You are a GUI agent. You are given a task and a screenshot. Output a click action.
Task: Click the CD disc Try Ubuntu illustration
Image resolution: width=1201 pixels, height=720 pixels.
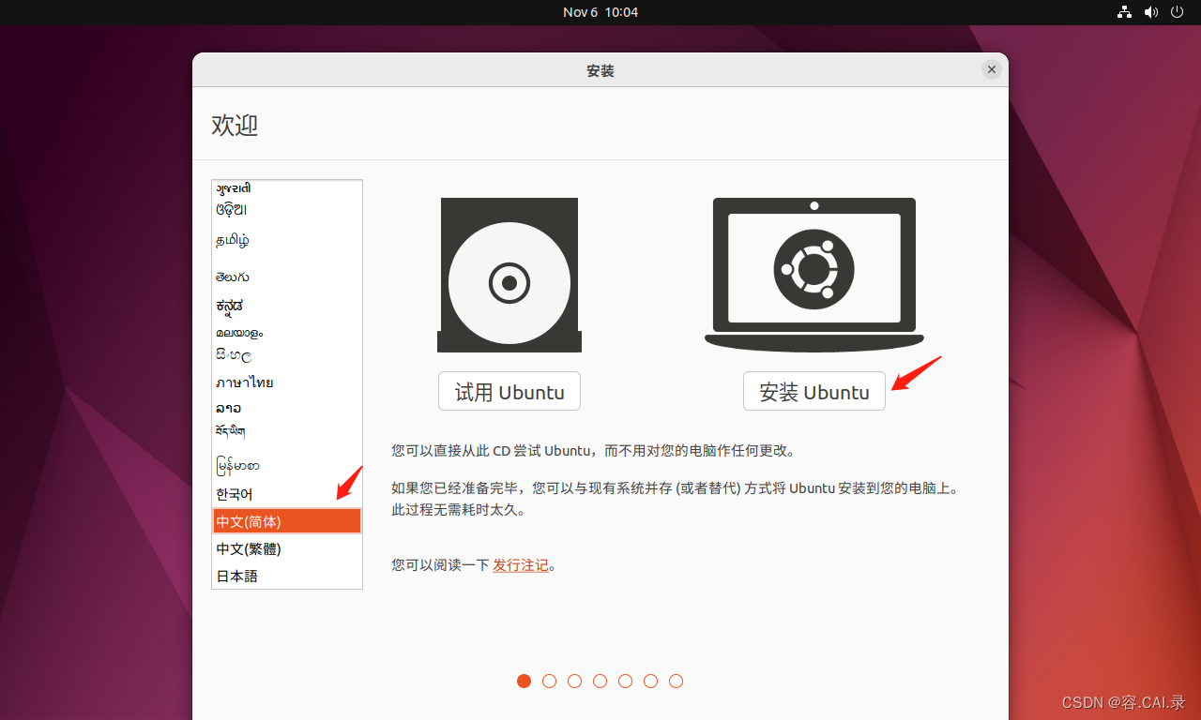click(x=509, y=275)
